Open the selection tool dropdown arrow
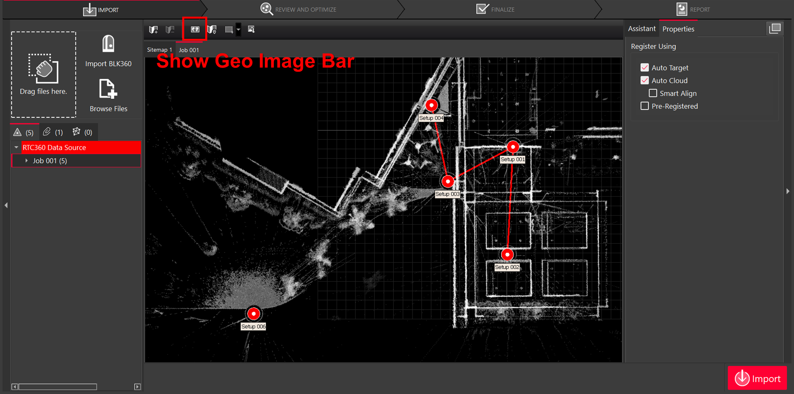The width and height of the screenshot is (794, 394). [x=238, y=29]
